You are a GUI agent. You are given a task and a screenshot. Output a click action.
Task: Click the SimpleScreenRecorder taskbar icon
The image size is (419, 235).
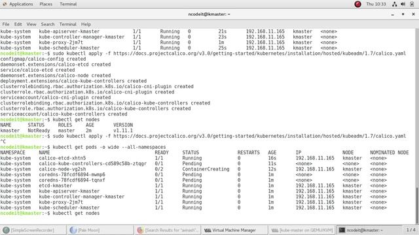coord(6,230)
